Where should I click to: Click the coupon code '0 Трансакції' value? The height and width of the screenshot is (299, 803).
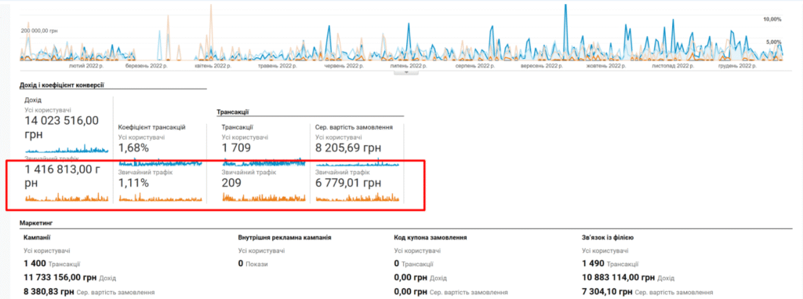(x=414, y=264)
